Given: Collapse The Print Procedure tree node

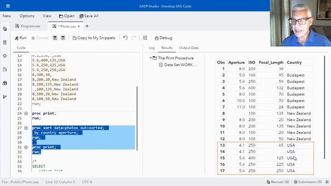Looking at the screenshot, I should click(x=151, y=58).
